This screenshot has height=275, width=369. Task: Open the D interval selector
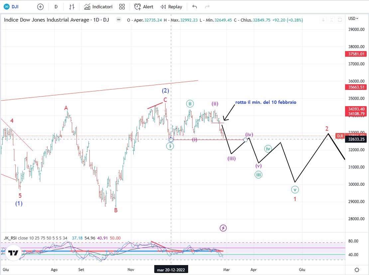point(56,7)
